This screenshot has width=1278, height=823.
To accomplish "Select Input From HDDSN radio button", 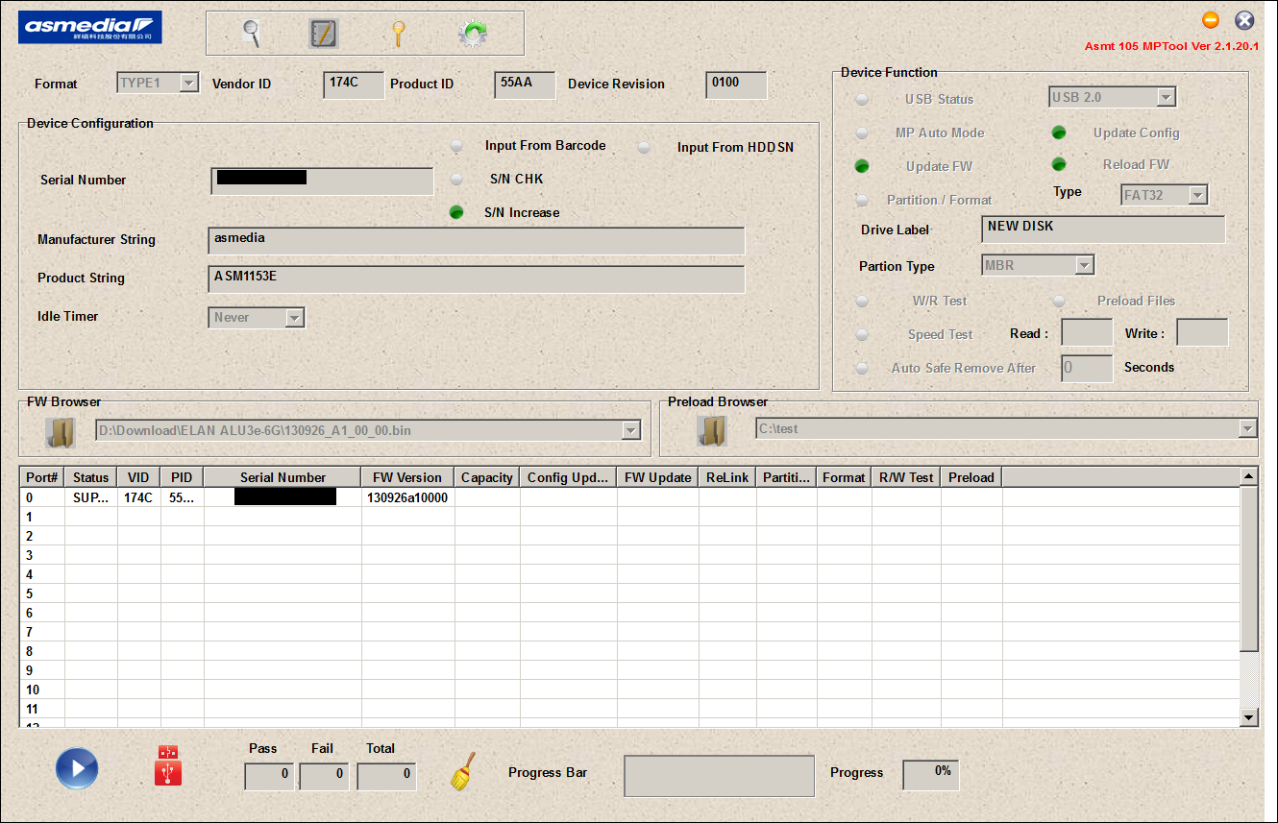I will (644, 148).
